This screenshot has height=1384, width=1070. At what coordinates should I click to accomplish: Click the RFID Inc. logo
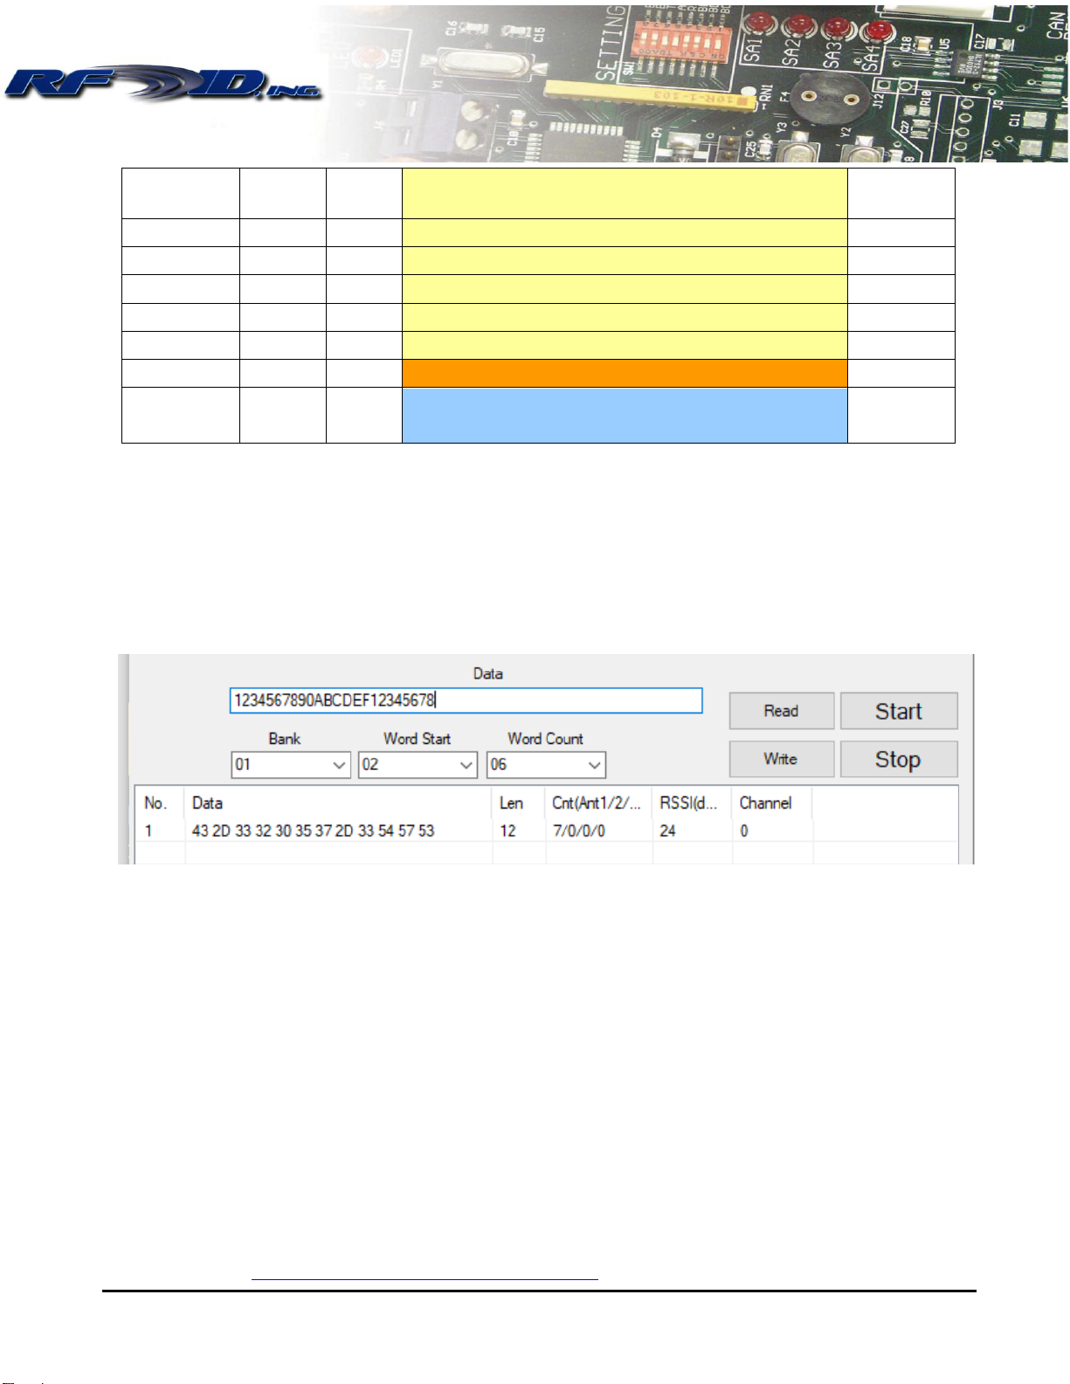click(x=162, y=84)
